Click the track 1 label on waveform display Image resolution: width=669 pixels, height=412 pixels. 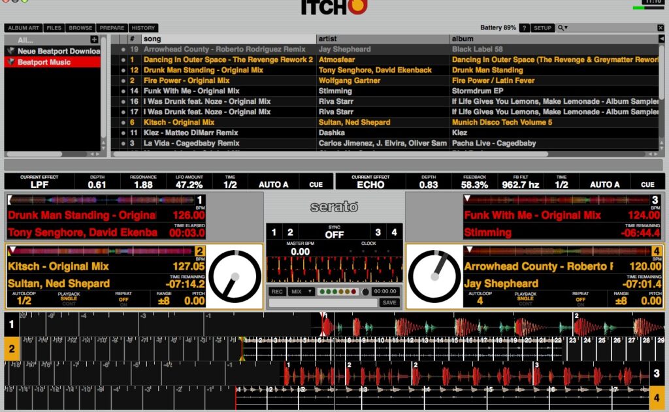[x=11, y=324]
